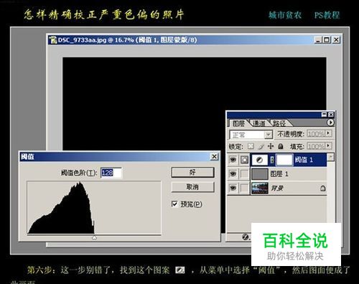Viewport: 359px width, 284px height.
Task: Open the 不透明度 slider arrow
Action: pos(329,133)
